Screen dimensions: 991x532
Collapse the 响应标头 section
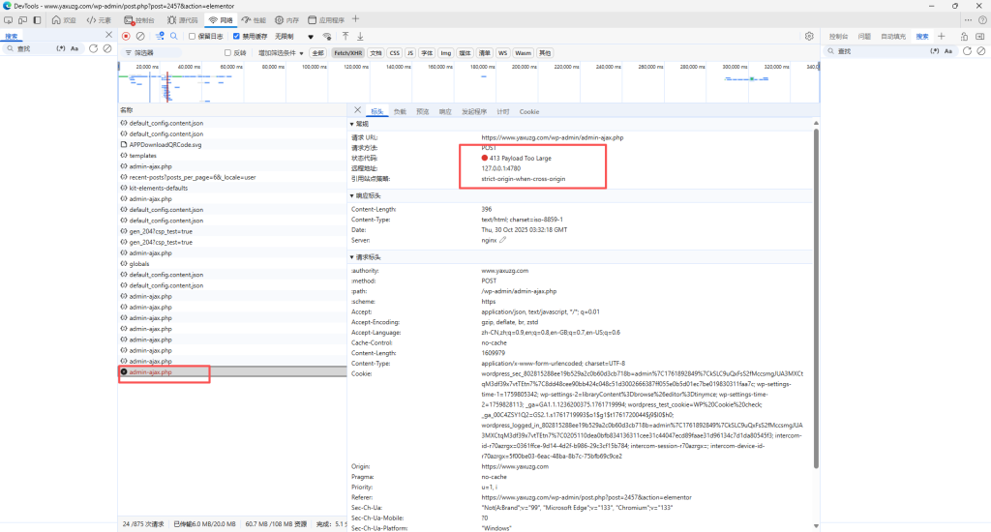(x=369, y=195)
